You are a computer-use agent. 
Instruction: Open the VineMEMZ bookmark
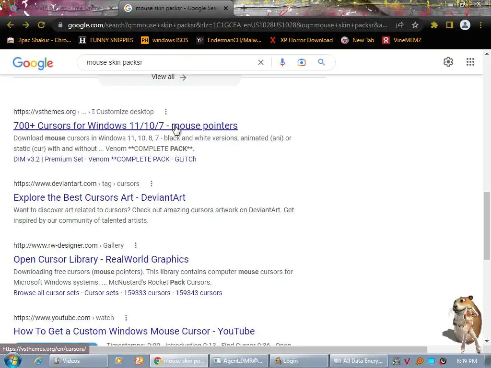pyautogui.click(x=402, y=40)
